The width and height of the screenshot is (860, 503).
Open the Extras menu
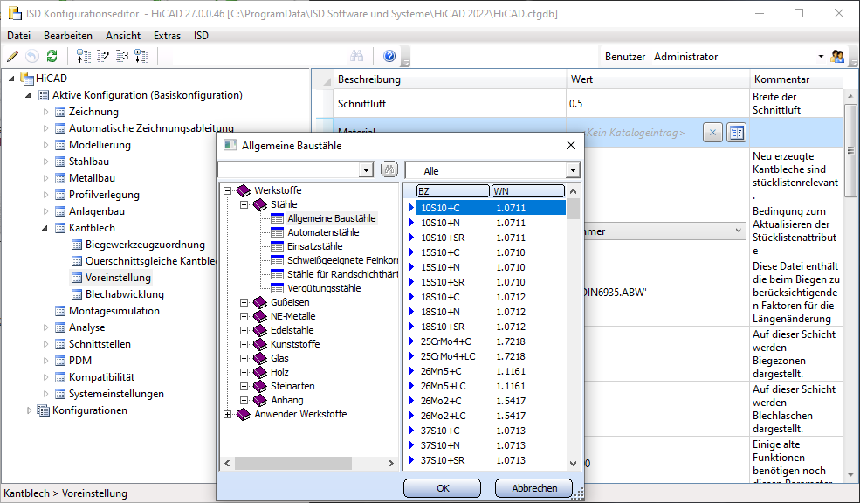[167, 36]
